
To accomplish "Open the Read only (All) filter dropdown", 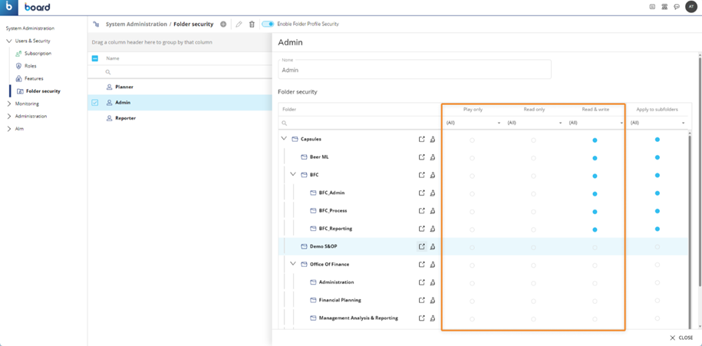I will [x=534, y=123].
